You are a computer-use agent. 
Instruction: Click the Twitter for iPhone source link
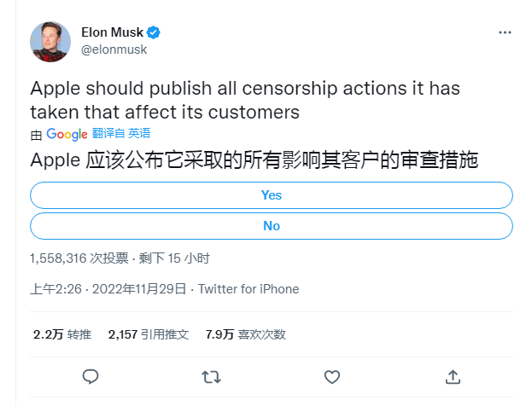click(248, 289)
